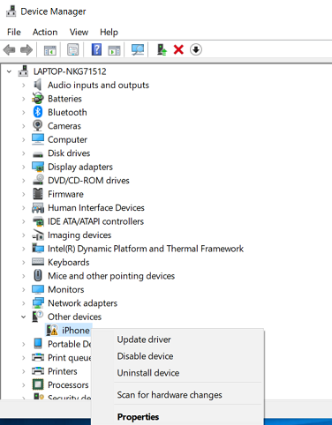Expand the Computer category chevron
332x425 pixels.
[24, 139]
